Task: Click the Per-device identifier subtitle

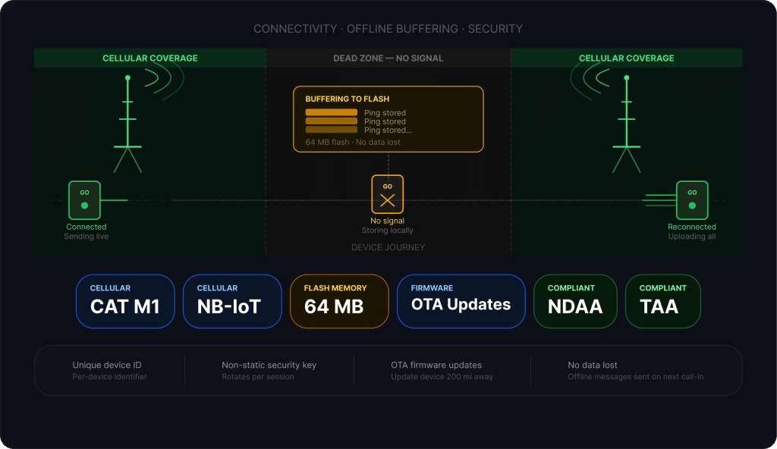Action: point(109,377)
